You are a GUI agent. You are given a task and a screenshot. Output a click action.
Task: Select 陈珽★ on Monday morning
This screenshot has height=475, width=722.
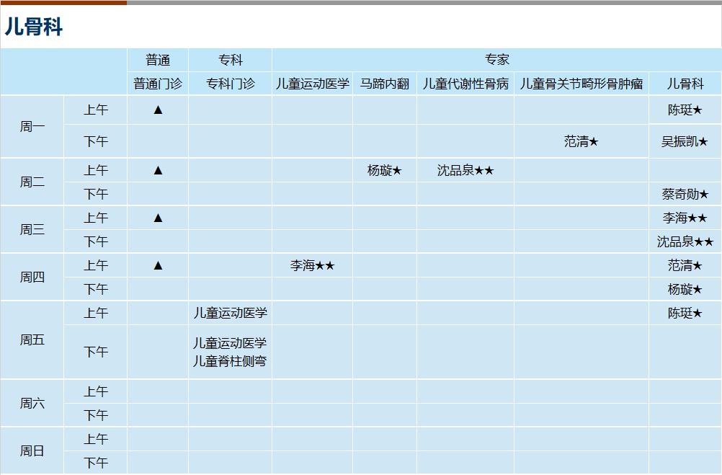tap(685, 110)
